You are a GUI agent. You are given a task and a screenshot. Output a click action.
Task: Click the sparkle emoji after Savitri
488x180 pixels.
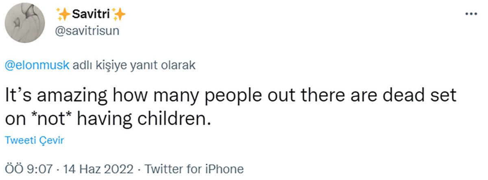119,14
